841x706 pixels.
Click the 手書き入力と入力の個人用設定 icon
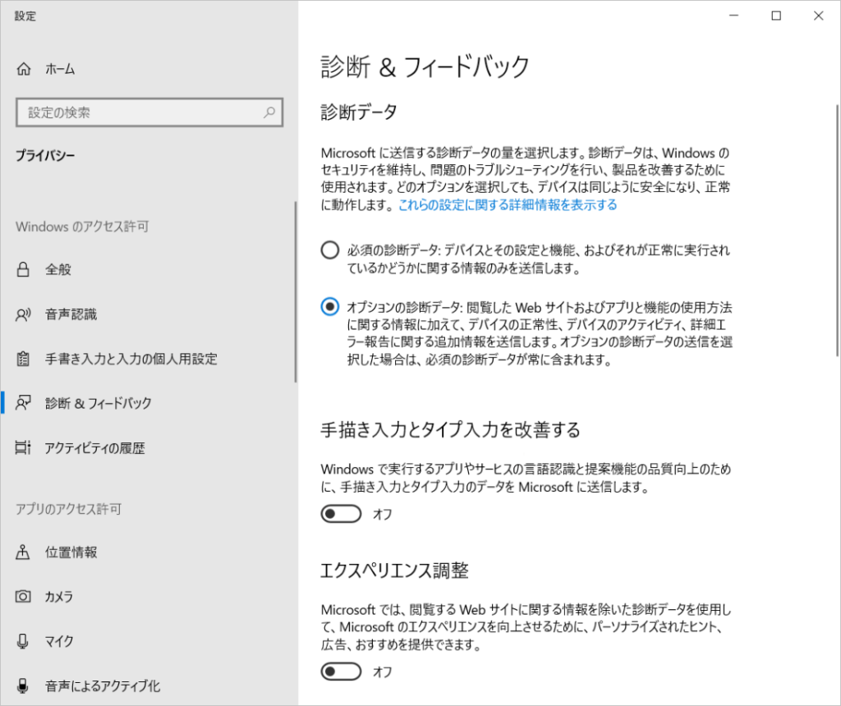coord(24,359)
